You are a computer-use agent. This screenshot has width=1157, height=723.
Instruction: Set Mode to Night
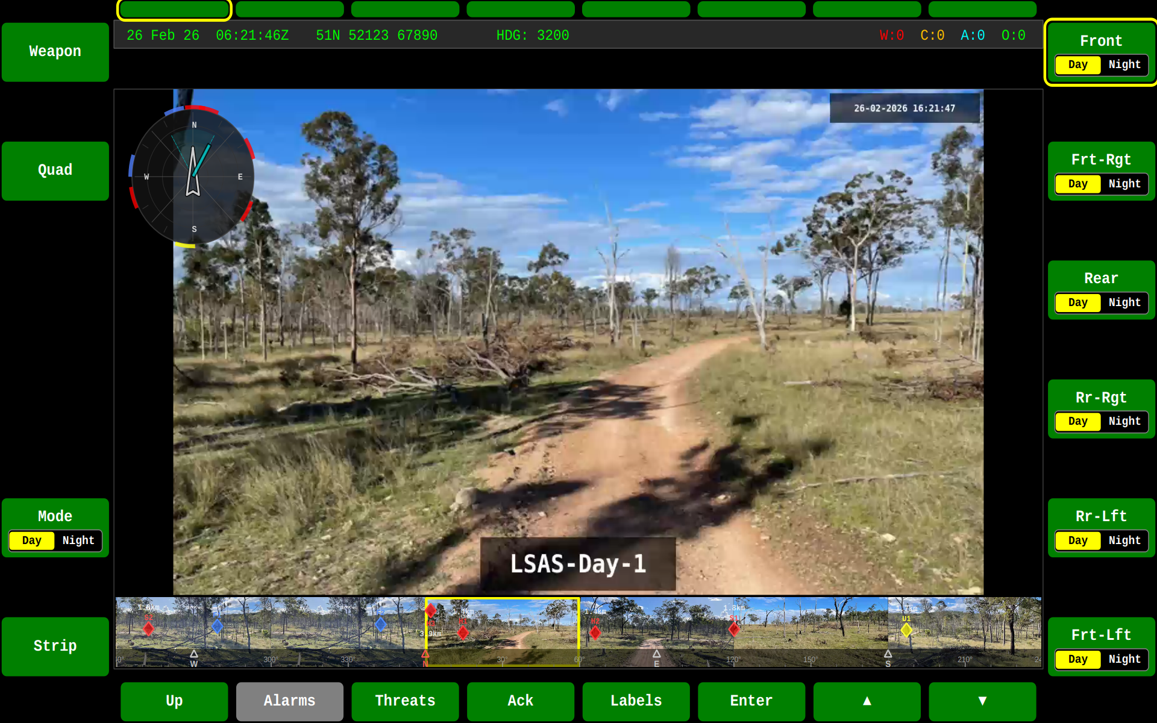pos(78,540)
